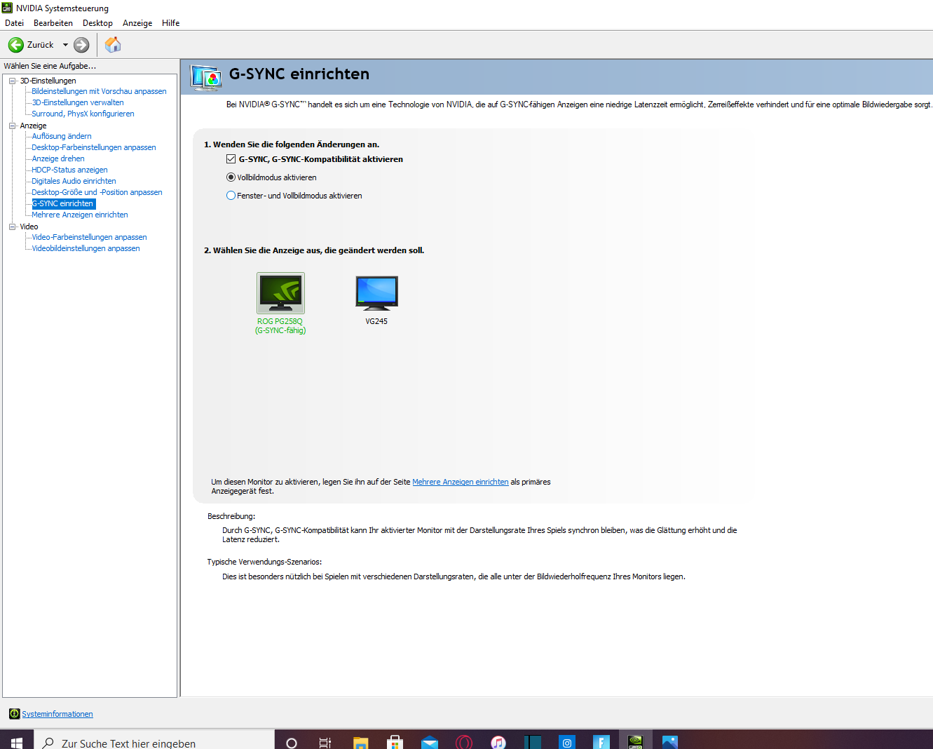The image size is (933, 749).
Task: Open the Photos app on the taskbar
Action: [669, 743]
